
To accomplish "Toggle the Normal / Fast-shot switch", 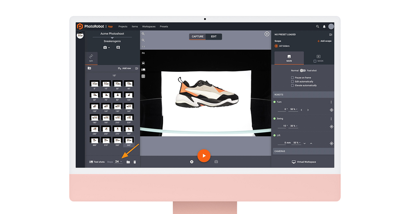I will tap(303, 71).
